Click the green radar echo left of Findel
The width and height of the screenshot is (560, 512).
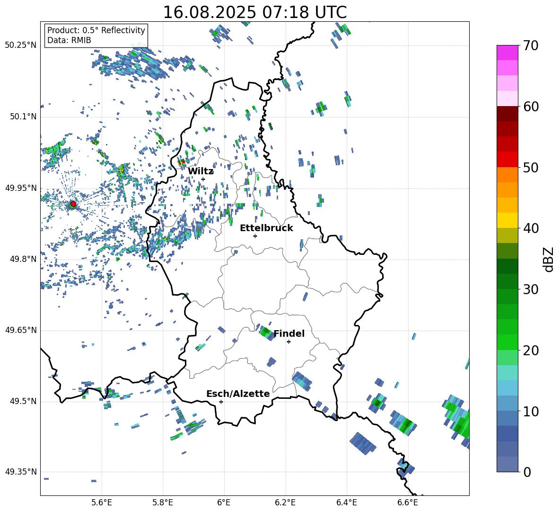point(266,332)
